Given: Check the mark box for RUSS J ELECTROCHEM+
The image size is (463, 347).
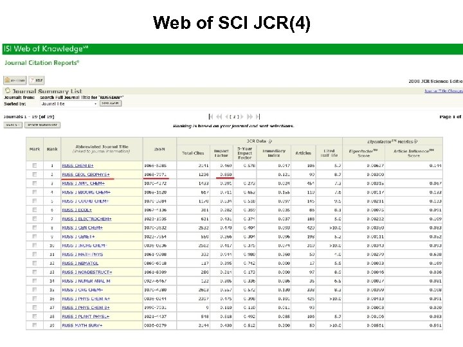Looking at the screenshot, I should click(35, 218).
